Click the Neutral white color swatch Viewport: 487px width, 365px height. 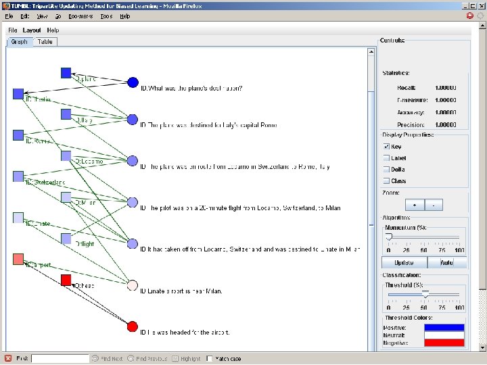444,335
